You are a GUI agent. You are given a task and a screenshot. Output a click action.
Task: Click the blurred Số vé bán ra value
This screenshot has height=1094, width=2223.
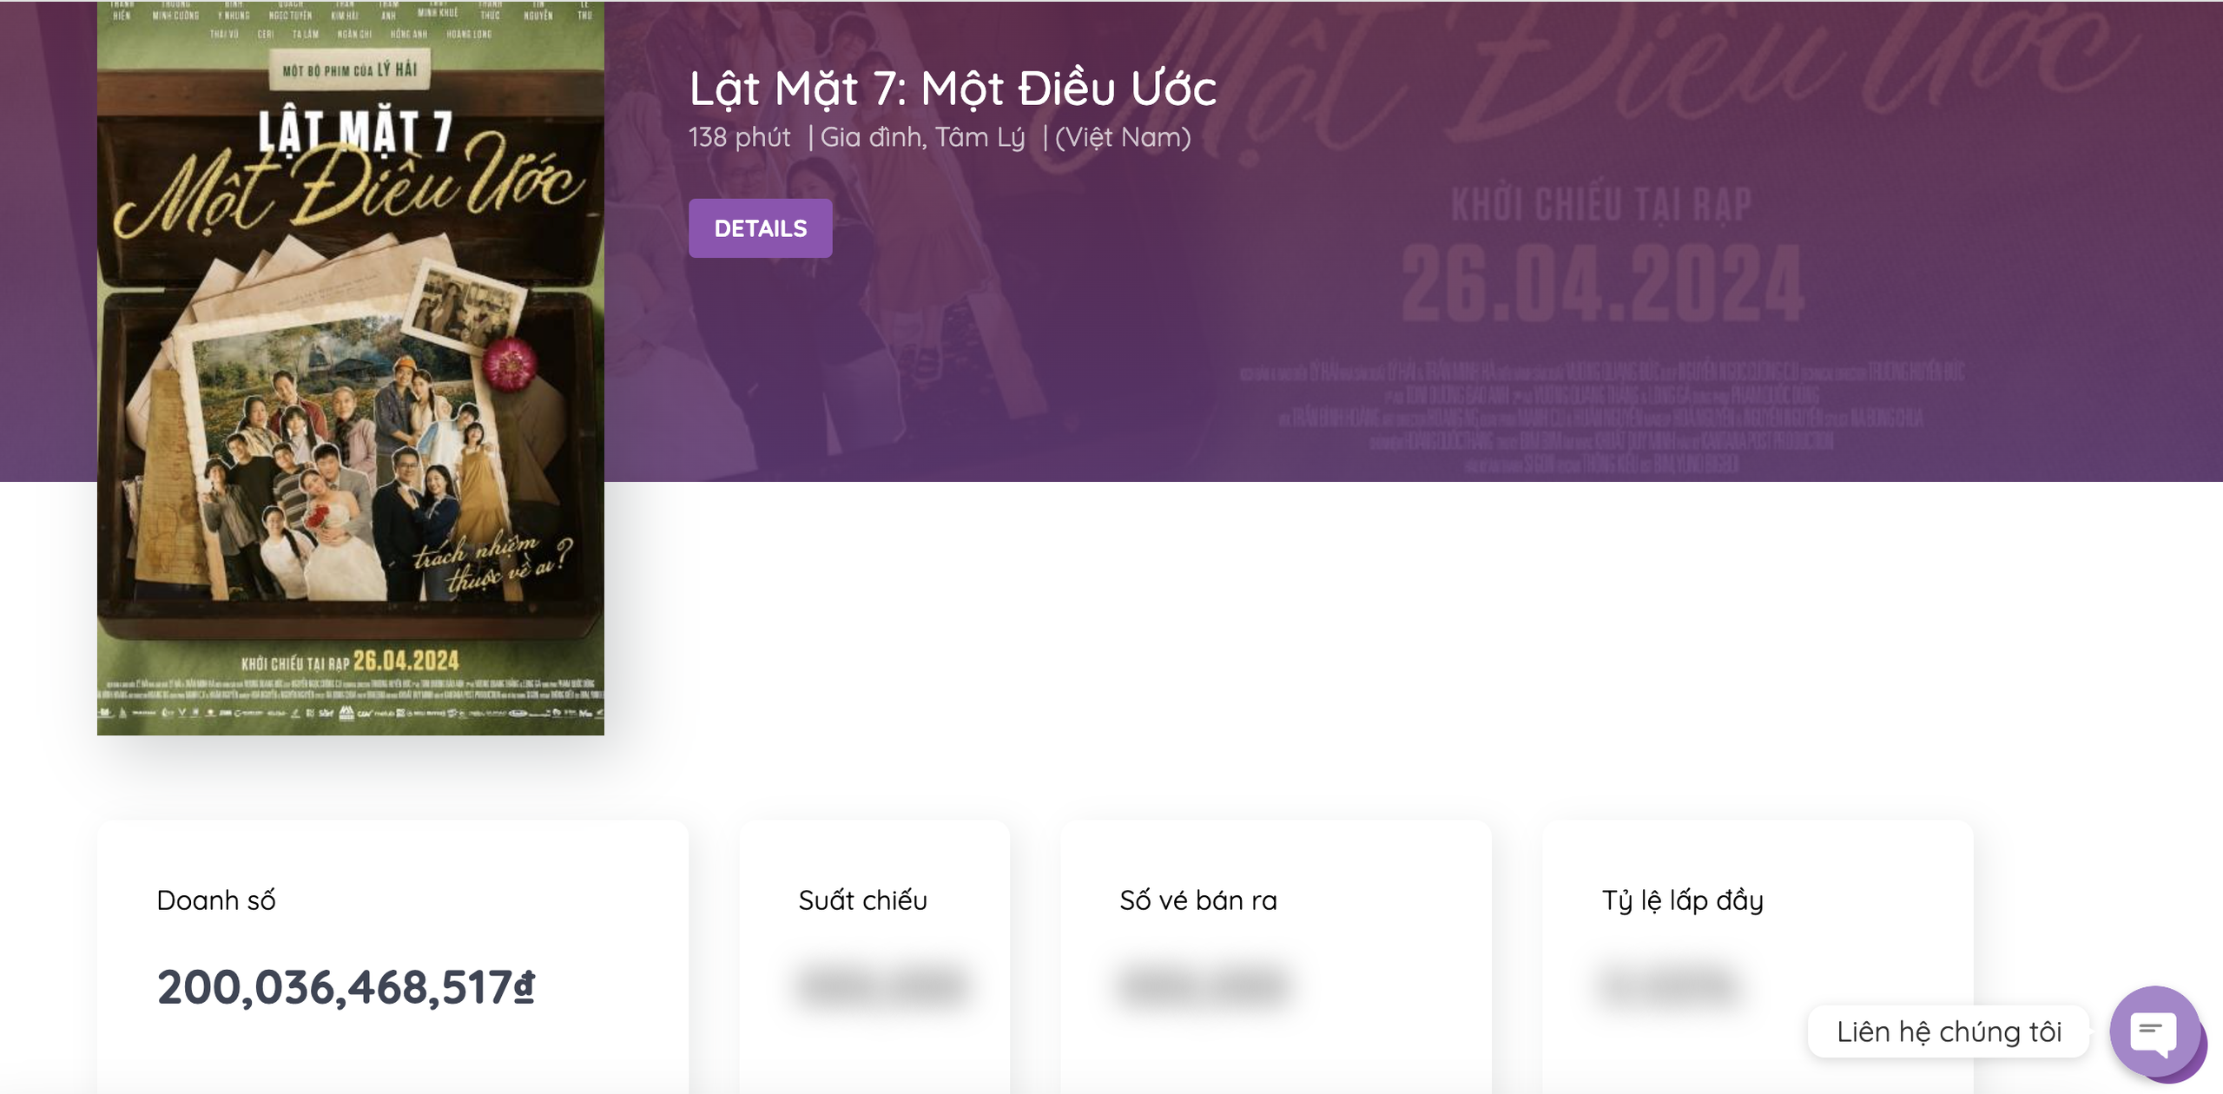1204,985
